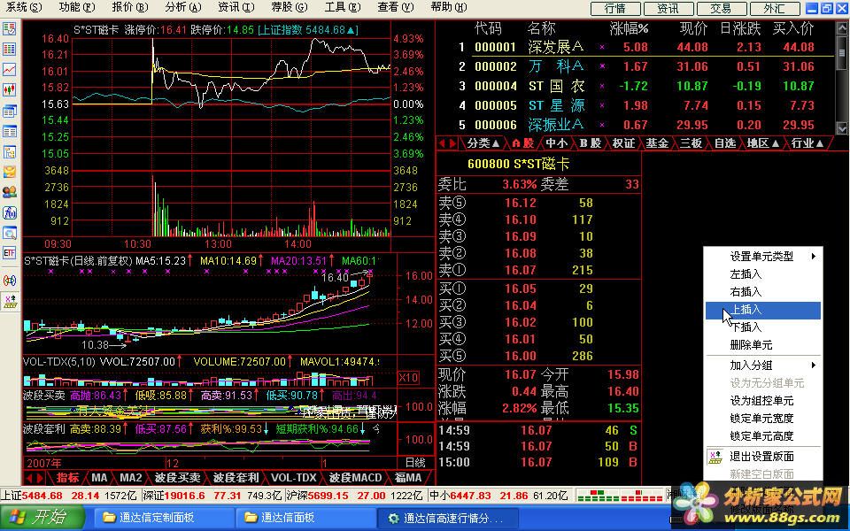Click the Windows 开始 start button
Image resolution: width=850 pixels, height=531 pixels.
click(42, 518)
